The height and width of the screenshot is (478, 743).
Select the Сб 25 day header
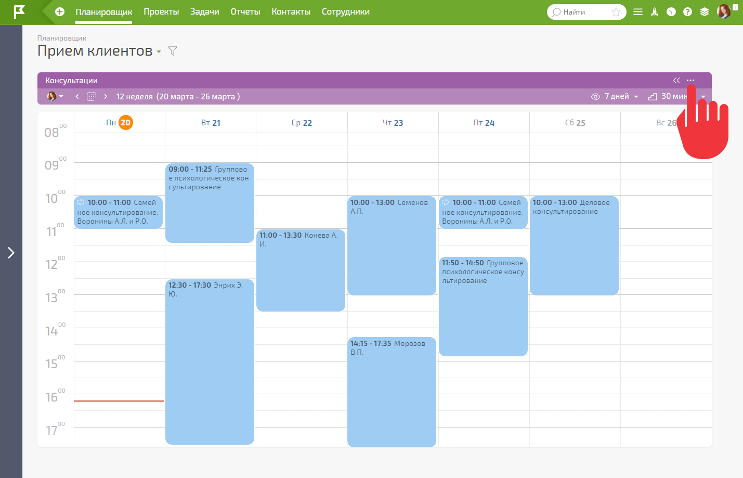click(575, 123)
